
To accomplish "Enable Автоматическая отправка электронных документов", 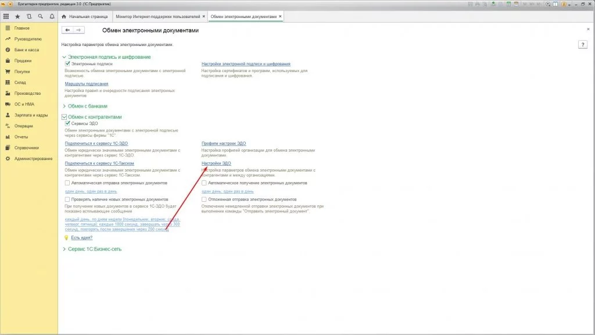I will (x=68, y=183).
